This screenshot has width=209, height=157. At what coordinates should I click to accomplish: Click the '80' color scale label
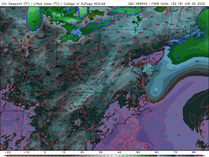pyautogui.click(x=194, y=152)
